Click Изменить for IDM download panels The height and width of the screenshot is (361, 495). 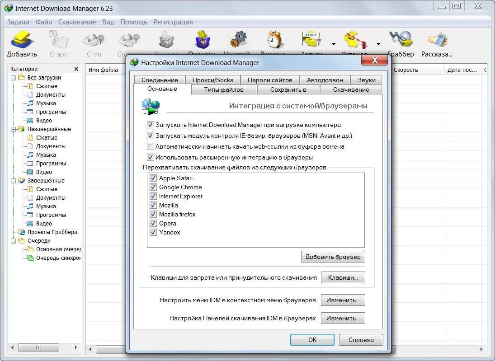click(343, 318)
